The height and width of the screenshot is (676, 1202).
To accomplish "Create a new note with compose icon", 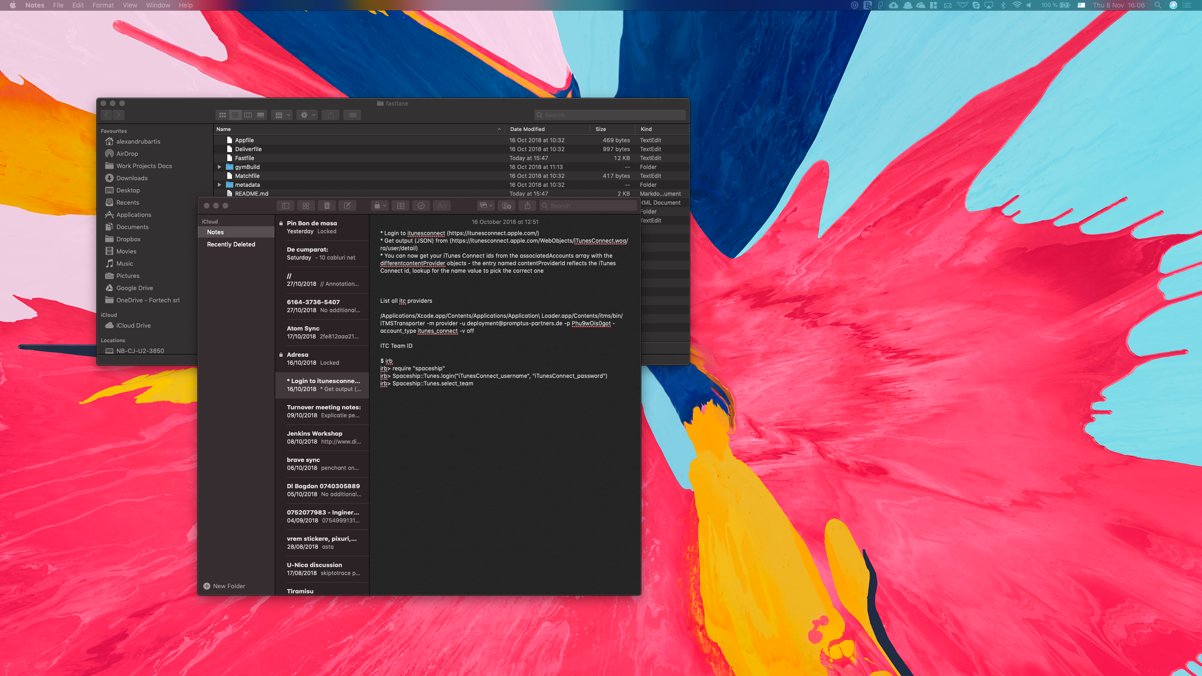I will [347, 206].
